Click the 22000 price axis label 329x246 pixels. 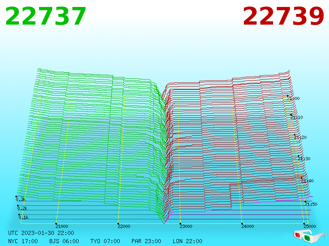[124, 226]
